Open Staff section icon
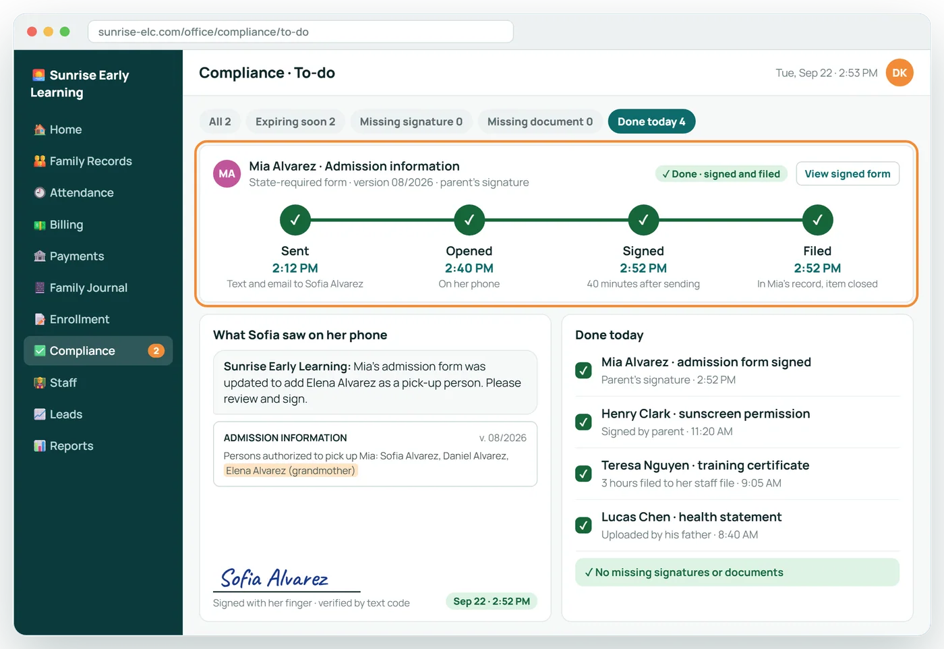This screenshot has height=649, width=944. 40,383
